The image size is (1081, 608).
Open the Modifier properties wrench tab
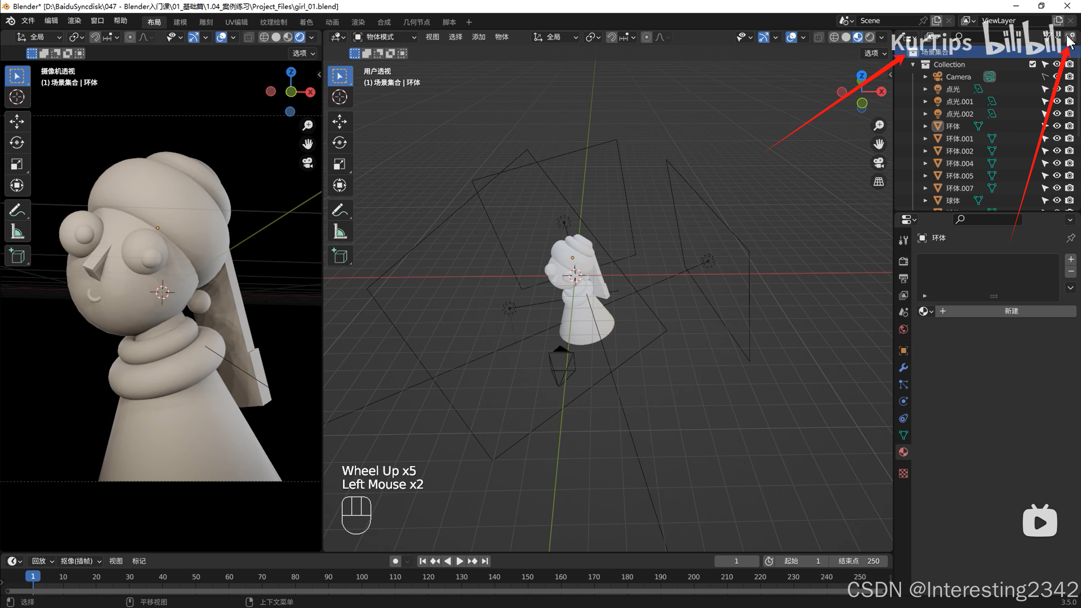coord(903,368)
